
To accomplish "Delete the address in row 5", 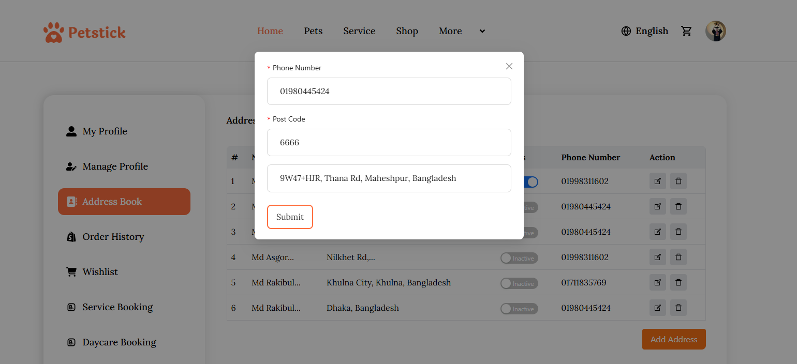I will point(678,282).
